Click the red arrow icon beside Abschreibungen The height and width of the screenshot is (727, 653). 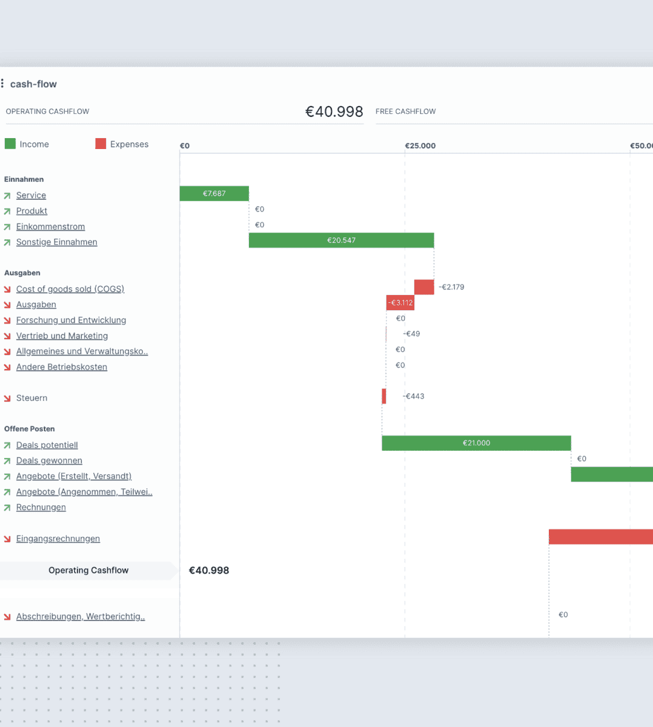tap(7, 617)
